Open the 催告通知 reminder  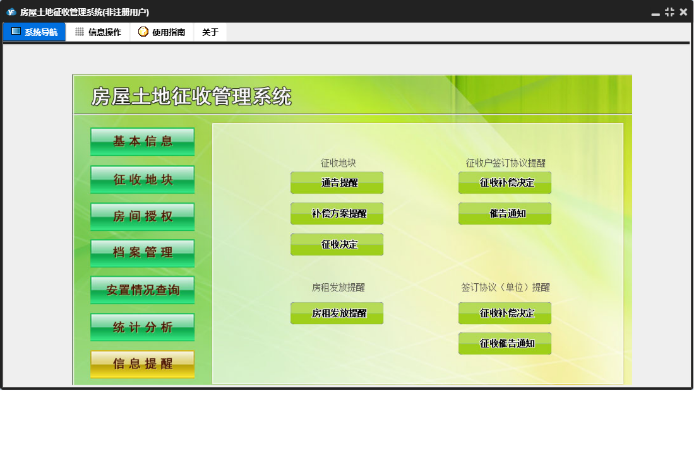pos(505,214)
